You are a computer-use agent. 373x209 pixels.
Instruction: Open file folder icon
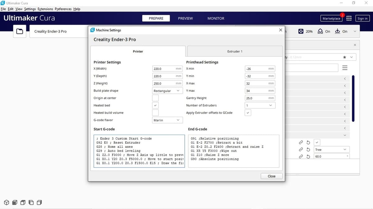click(x=20, y=31)
